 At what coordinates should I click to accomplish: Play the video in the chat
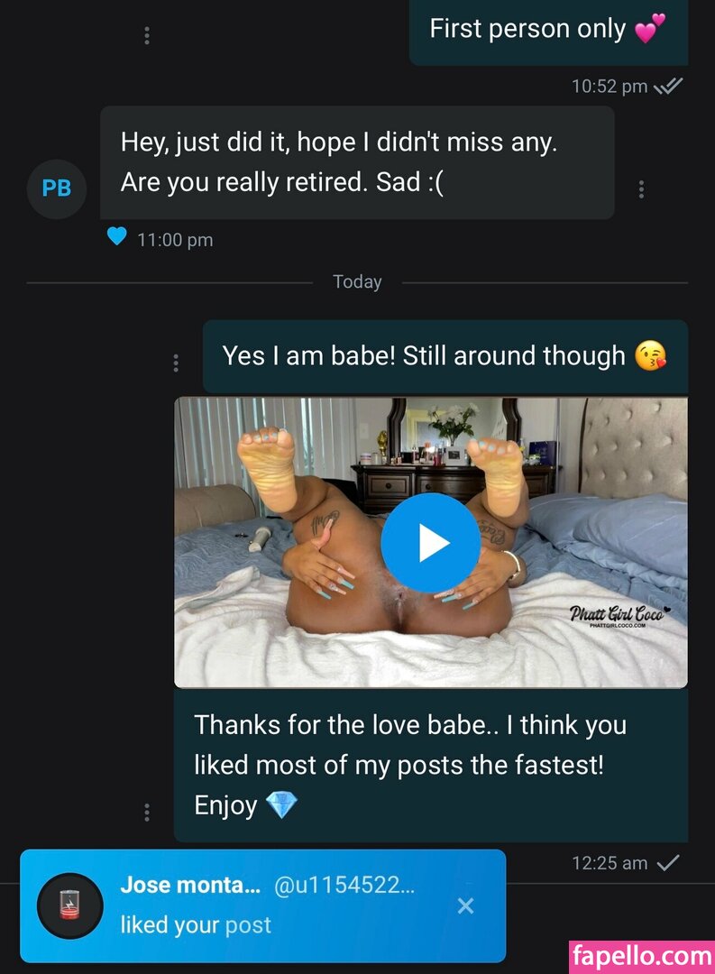click(430, 543)
